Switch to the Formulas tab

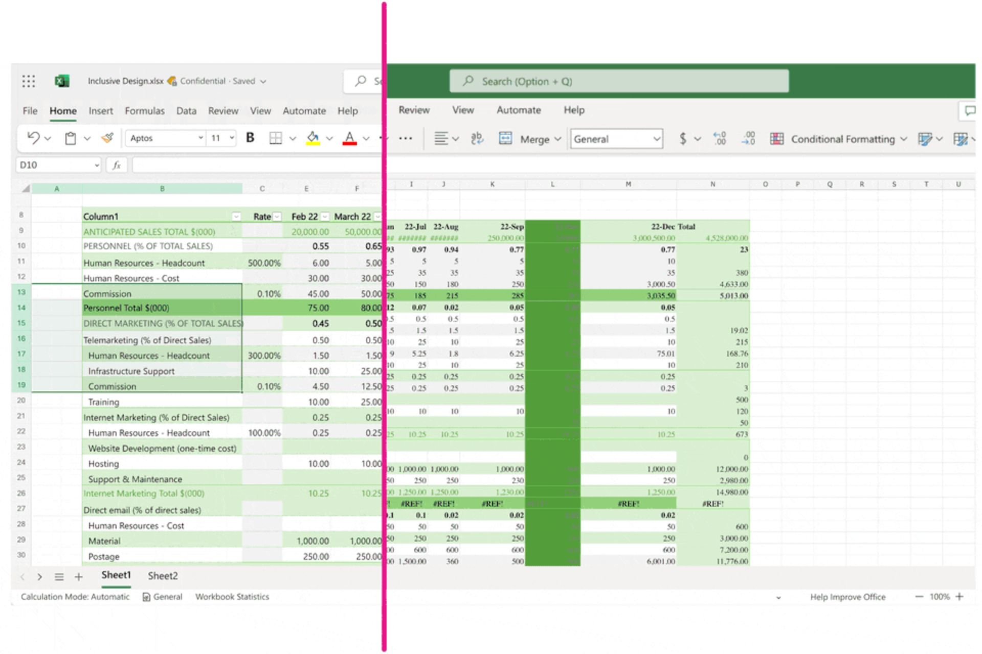[x=145, y=111]
